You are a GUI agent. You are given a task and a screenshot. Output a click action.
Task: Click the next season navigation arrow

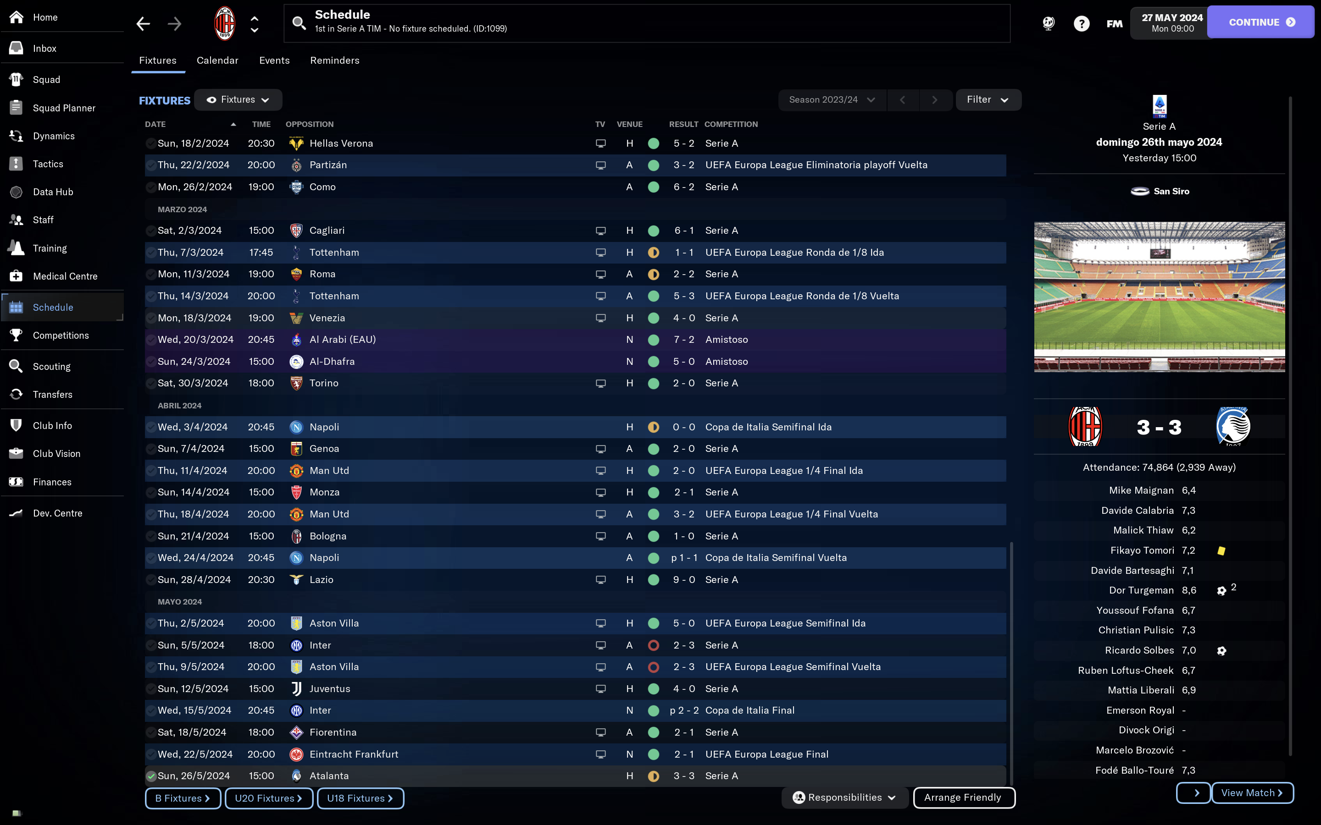point(934,99)
